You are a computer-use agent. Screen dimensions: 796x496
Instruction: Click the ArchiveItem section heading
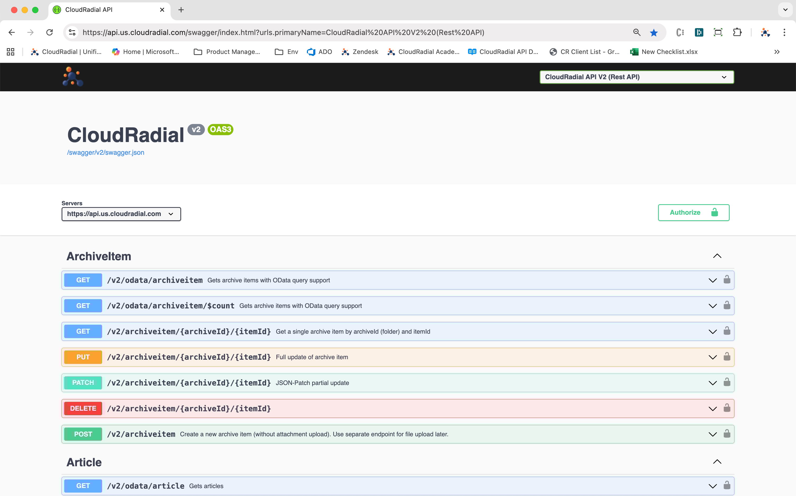(99, 256)
